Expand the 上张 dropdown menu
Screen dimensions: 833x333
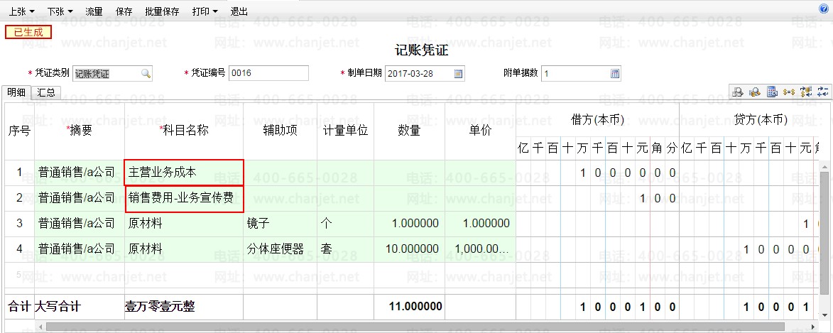click(21, 12)
